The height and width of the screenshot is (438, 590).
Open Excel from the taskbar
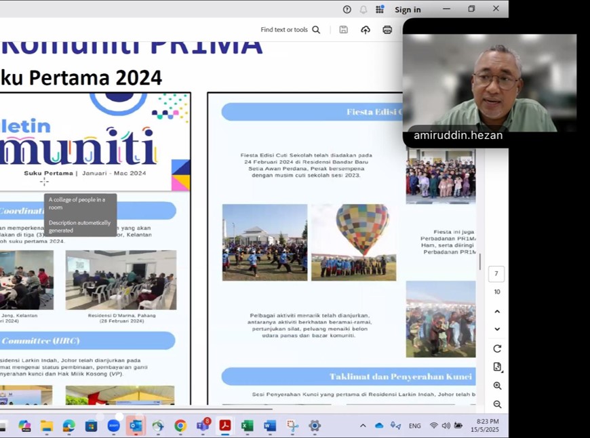pyautogui.click(x=248, y=426)
